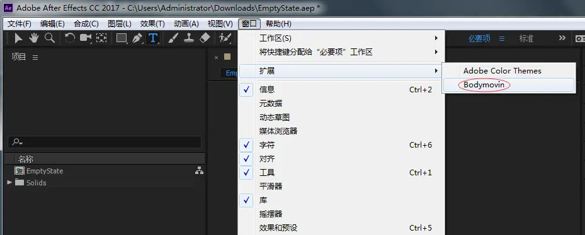The image size is (585, 235).
Task: Click the project search field
Action: click(x=105, y=142)
